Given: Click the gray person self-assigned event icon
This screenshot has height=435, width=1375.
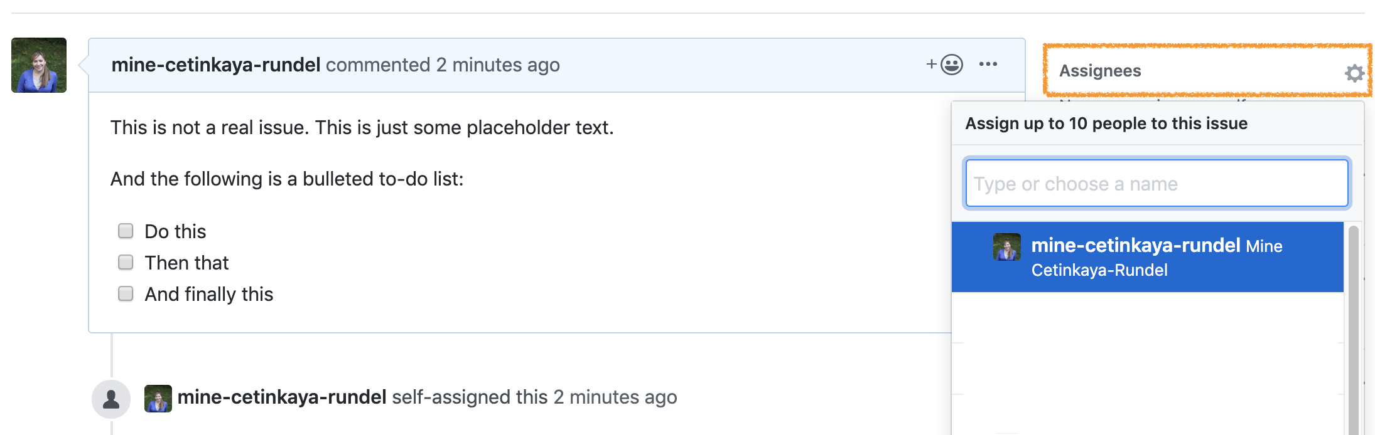Looking at the screenshot, I should click(111, 399).
